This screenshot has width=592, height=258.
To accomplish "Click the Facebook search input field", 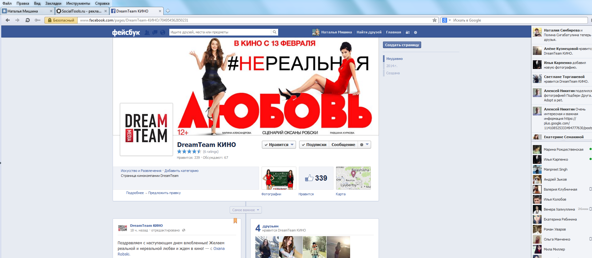I will [x=220, y=32].
